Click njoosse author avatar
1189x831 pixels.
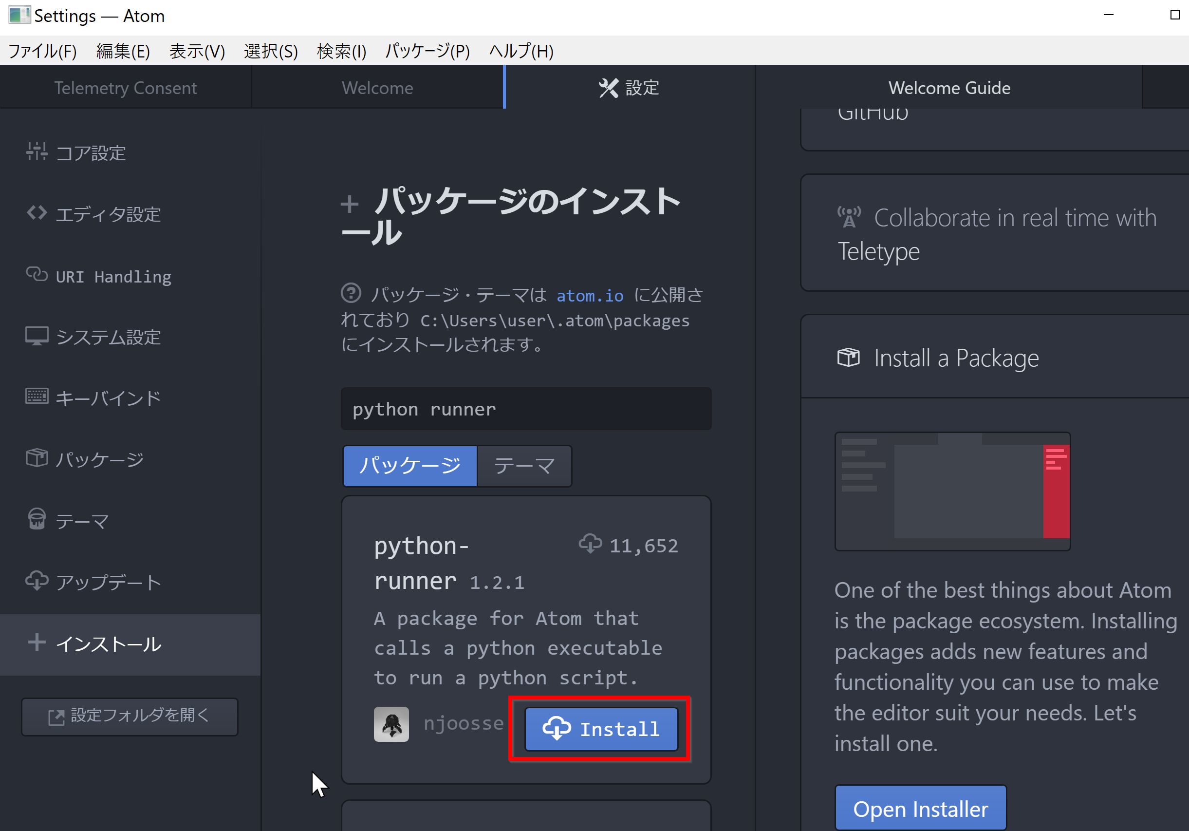pyautogui.click(x=391, y=724)
